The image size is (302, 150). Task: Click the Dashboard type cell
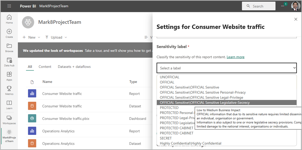137,119
